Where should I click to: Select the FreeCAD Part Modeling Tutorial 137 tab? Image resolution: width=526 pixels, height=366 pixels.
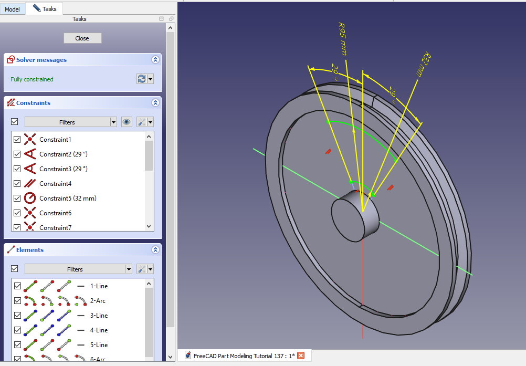(239, 355)
